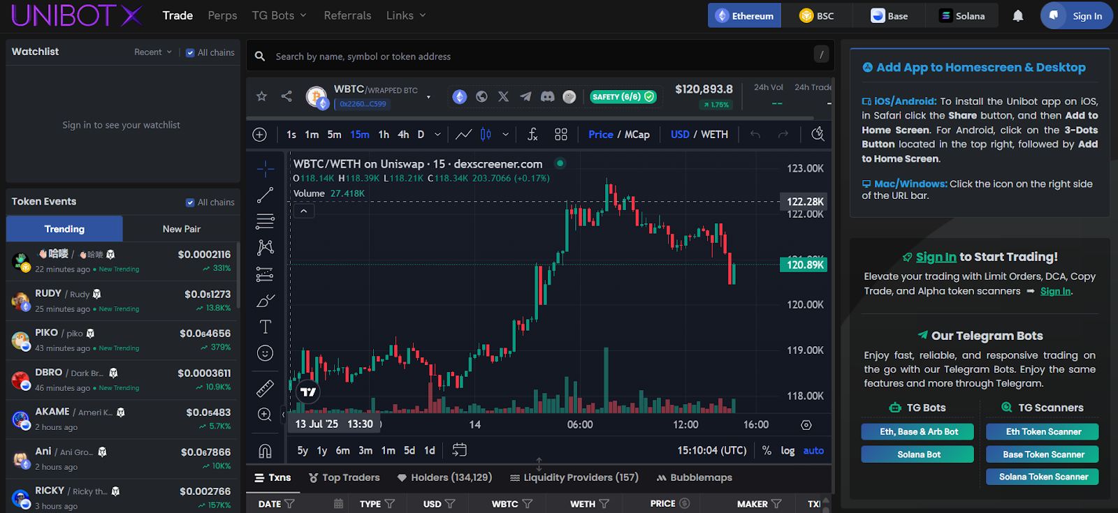Switch to the New Pair tab
This screenshot has height=513, width=1118.
(x=182, y=229)
